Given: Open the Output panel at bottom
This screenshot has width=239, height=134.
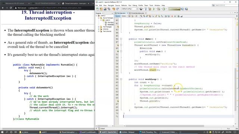Looking at the screenshot, I should click(x=102, y=128).
